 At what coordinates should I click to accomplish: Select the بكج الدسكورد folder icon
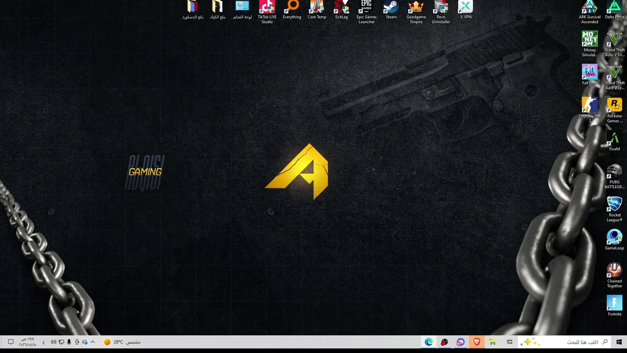[x=193, y=10]
